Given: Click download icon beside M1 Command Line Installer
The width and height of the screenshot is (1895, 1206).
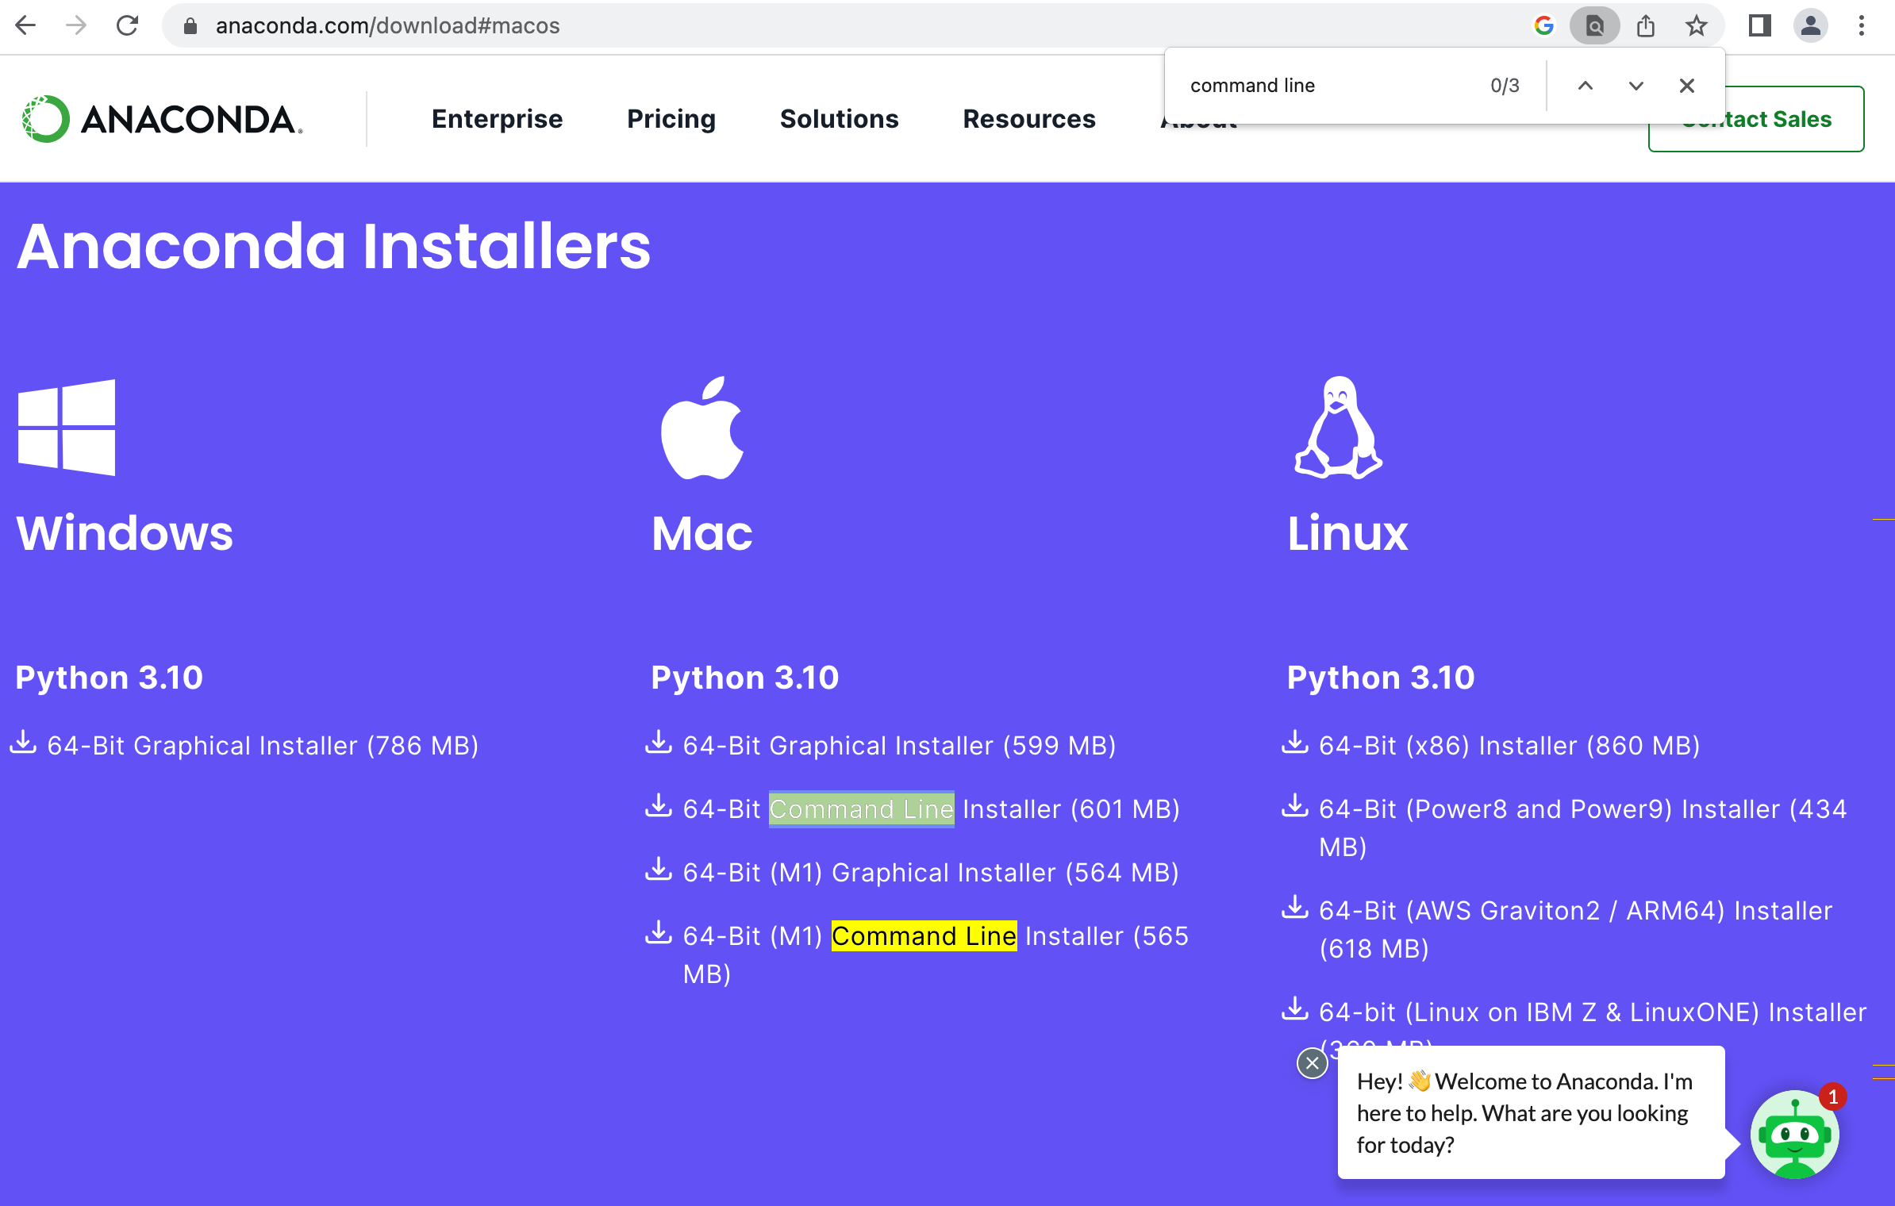Looking at the screenshot, I should click(659, 933).
